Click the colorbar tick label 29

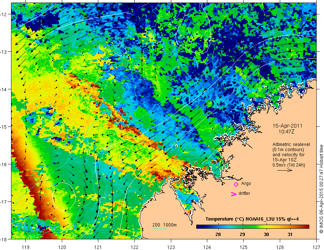pos(242,234)
